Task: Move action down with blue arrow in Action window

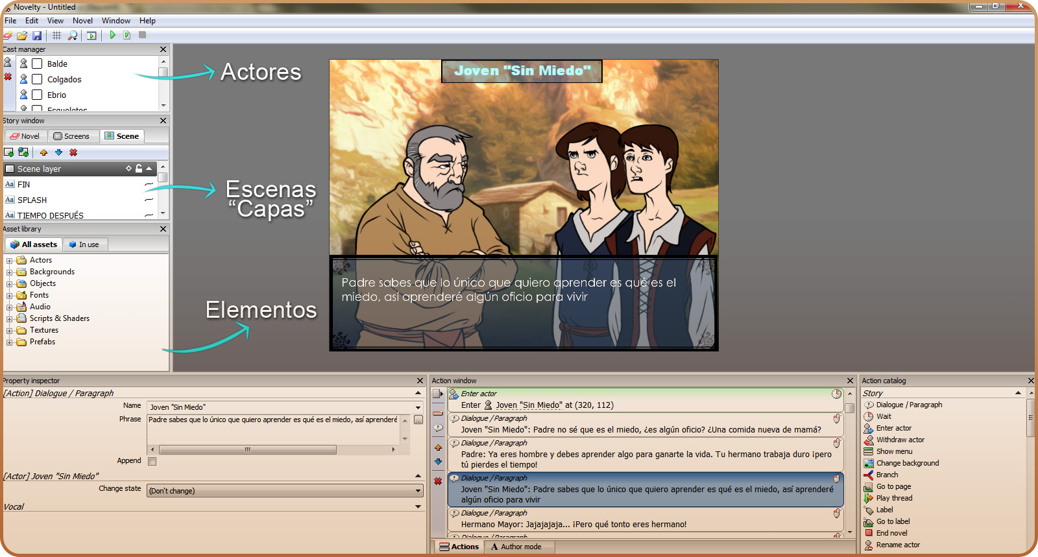Action: click(x=438, y=462)
